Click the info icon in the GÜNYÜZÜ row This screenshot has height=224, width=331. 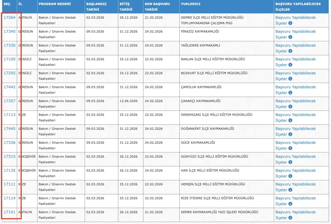pyautogui.click(x=290, y=162)
